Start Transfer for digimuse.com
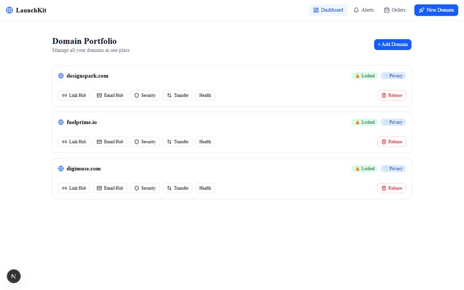 [x=177, y=188]
